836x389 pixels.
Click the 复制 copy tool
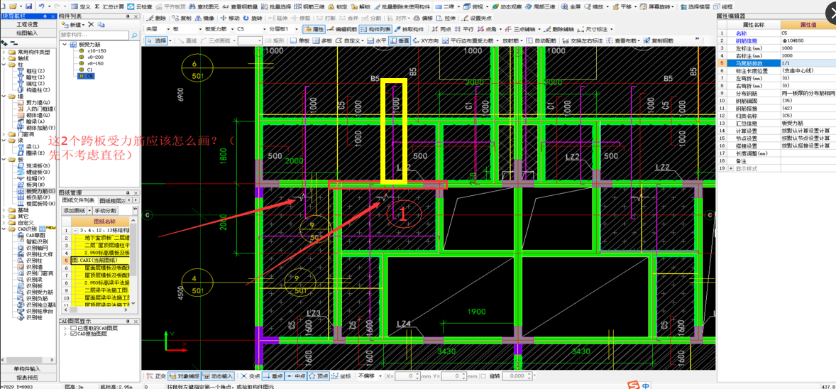pos(182,18)
